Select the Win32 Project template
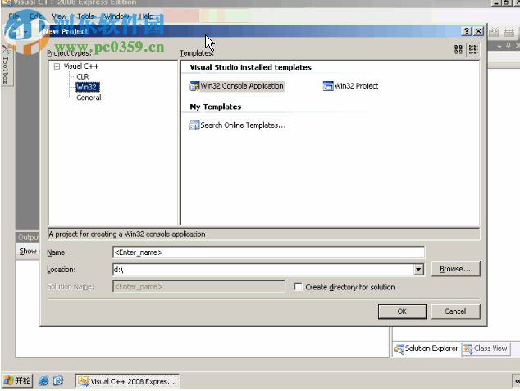 (350, 86)
